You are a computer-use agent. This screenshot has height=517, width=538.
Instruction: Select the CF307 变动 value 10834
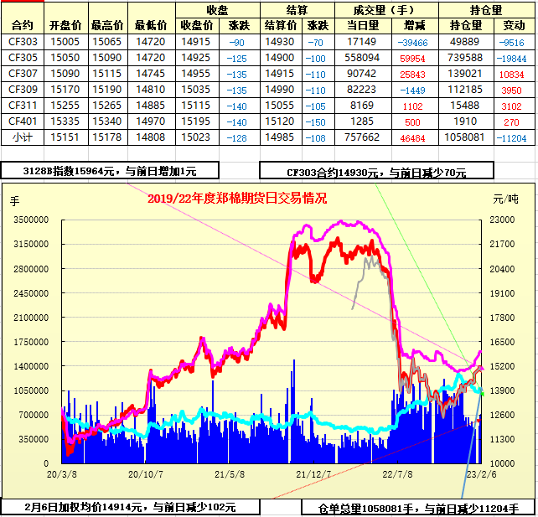coord(511,73)
